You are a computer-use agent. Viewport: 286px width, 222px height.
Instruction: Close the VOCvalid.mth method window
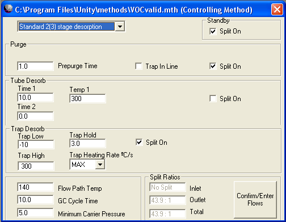pyautogui.click(x=277, y=9)
